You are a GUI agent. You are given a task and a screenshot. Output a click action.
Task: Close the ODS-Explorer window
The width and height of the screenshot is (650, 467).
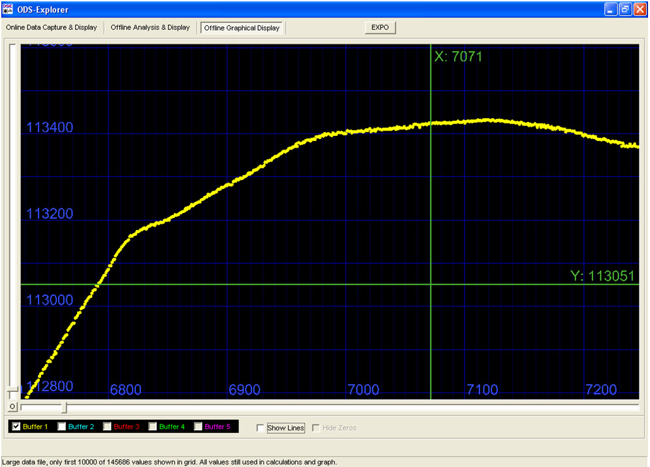click(640, 9)
